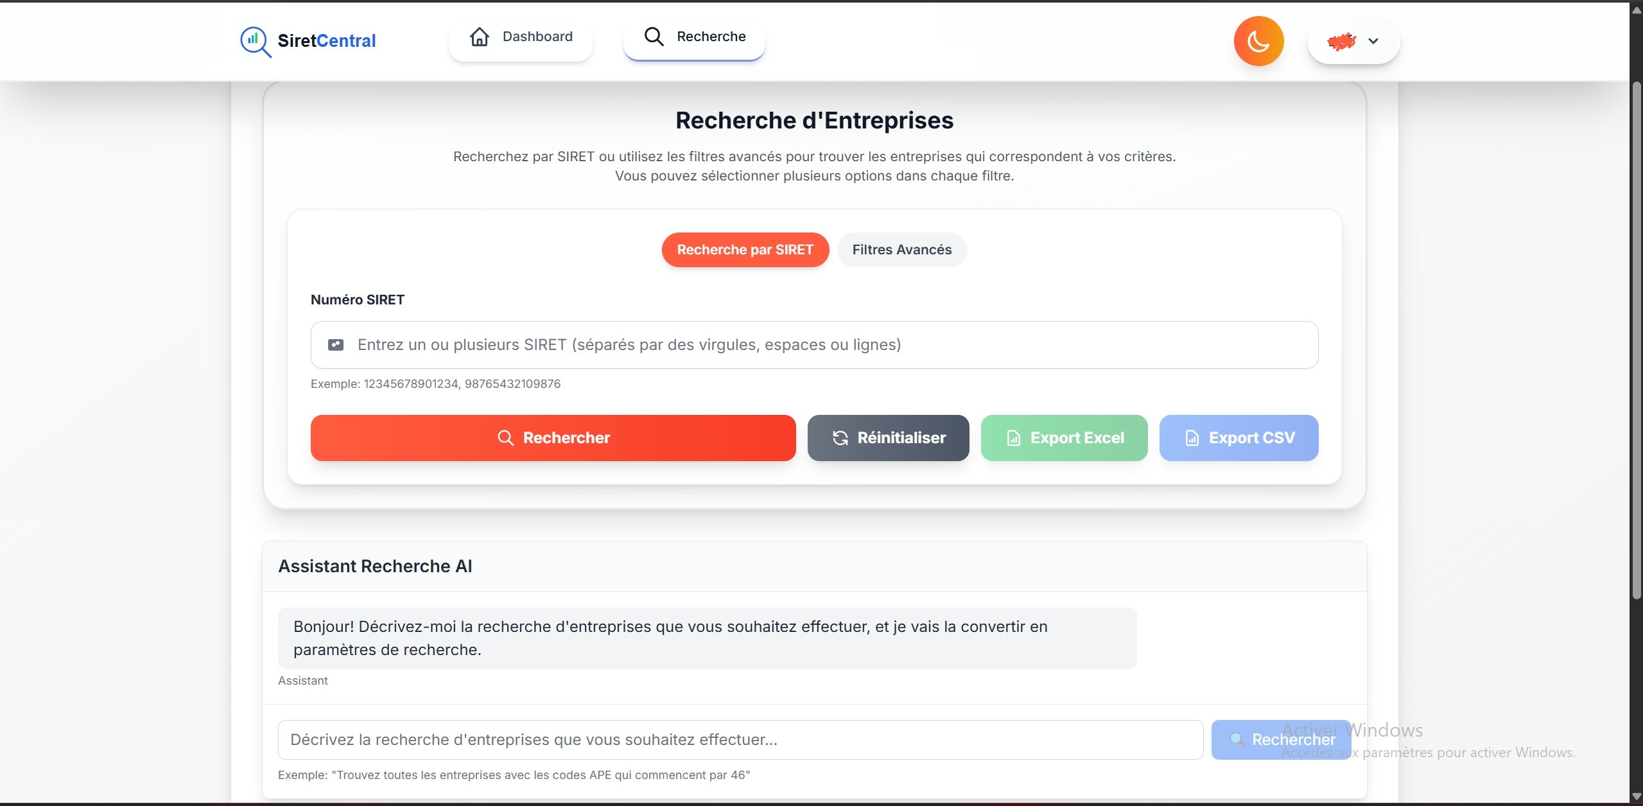Screen dimensions: 1643x806
Task: Click the Export CSV file icon
Action: (x=1192, y=438)
